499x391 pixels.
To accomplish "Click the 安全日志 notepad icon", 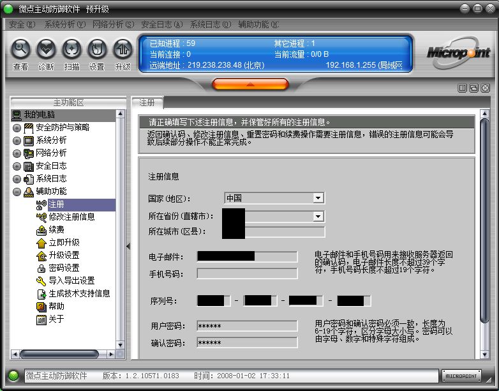I will [x=29, y=166].
